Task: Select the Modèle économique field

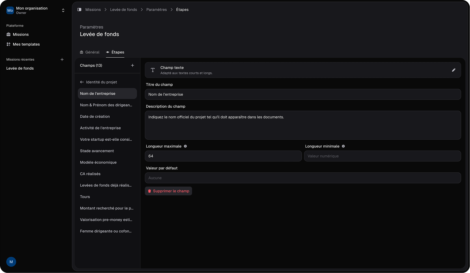Action: (x=98, y=162)
